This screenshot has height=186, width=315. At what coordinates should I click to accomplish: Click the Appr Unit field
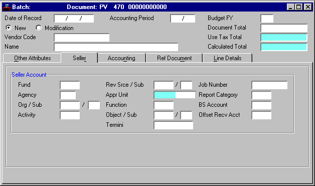coord(175,95)
